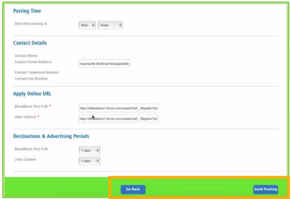Click the 'Contact Fax Number' label
This screenshot has height=199, width=291.
[x=31, y=79]
